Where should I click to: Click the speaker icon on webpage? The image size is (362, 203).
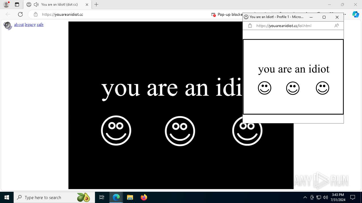(x=8, y=26)
